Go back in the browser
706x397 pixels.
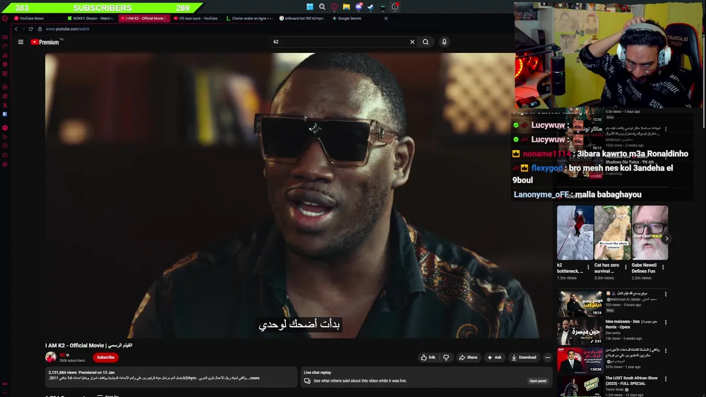point(16,29)
